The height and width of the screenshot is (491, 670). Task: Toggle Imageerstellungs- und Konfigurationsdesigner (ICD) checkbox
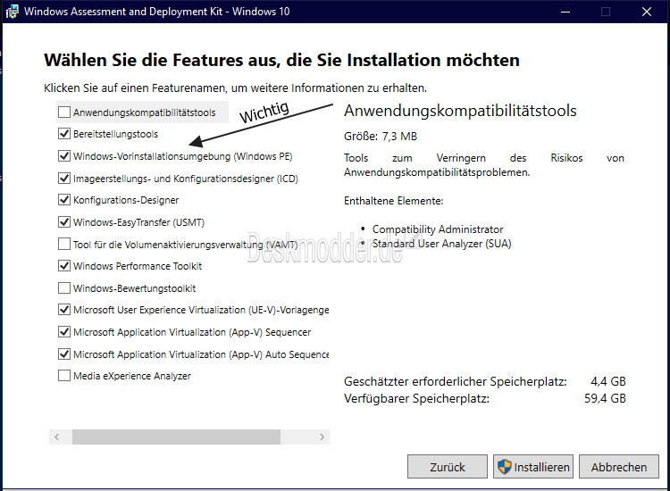[64, 178]
